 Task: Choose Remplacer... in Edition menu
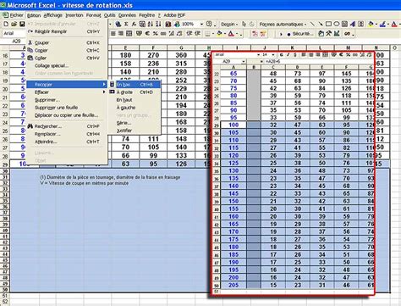(67, 134)
